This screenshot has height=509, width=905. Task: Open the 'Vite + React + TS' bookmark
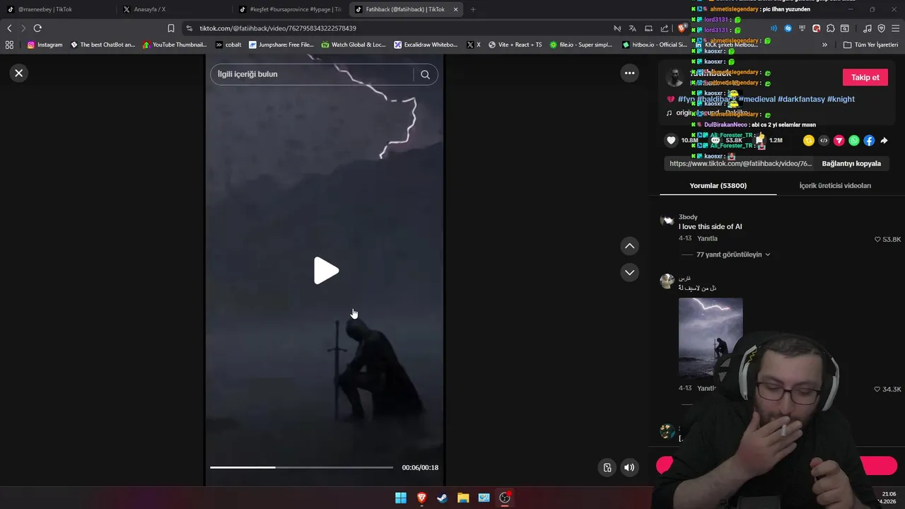[515, 45]
